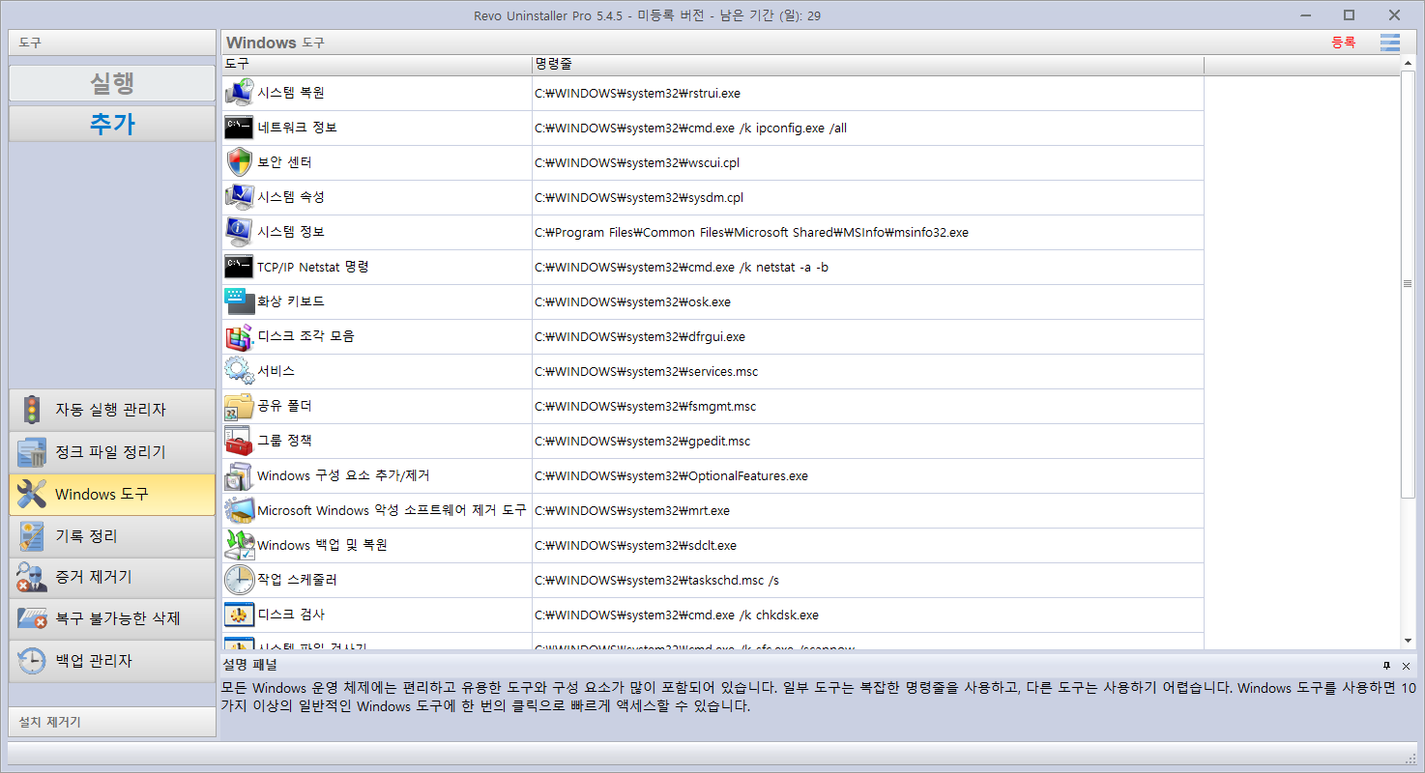Click the 추가 button

(x=112, y=124)
